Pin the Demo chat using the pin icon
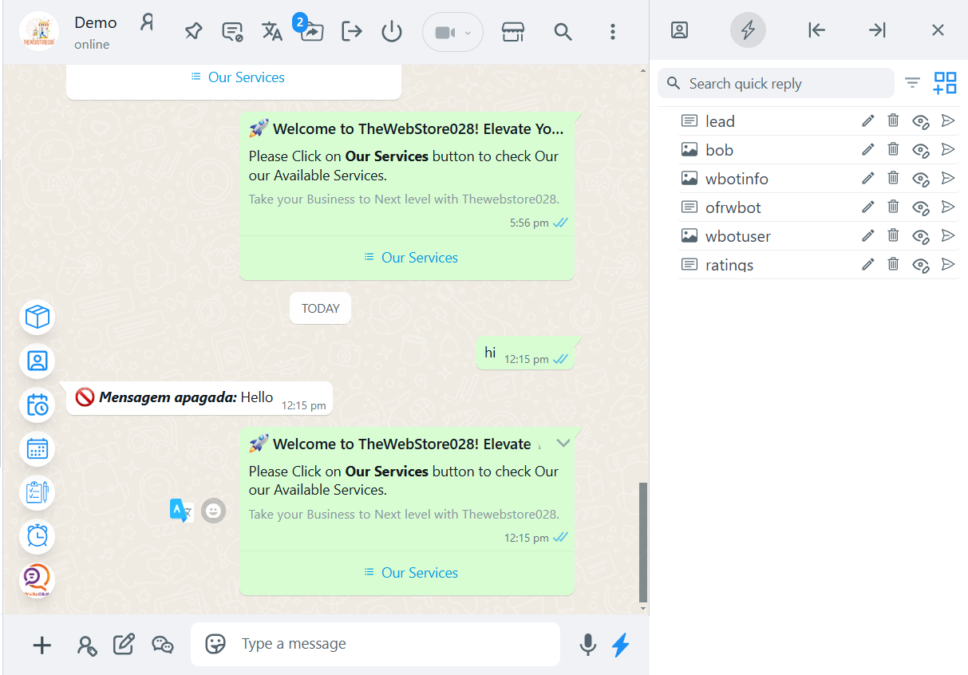The image size is (968, 675). [192, 30]
